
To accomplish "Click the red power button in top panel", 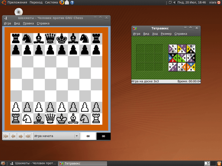I will [219, 3].
